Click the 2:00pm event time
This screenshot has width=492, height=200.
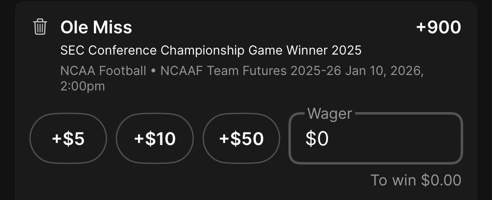(83, 86)
